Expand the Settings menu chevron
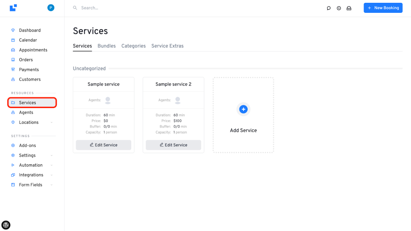Image resolution: width=411 pixels, height=231 pixels. tap(51, 155)
